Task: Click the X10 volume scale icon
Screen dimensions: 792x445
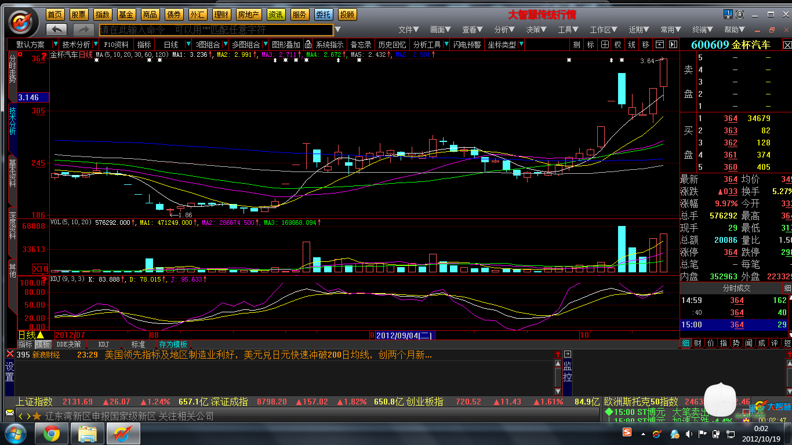Action: pos(40,269)
